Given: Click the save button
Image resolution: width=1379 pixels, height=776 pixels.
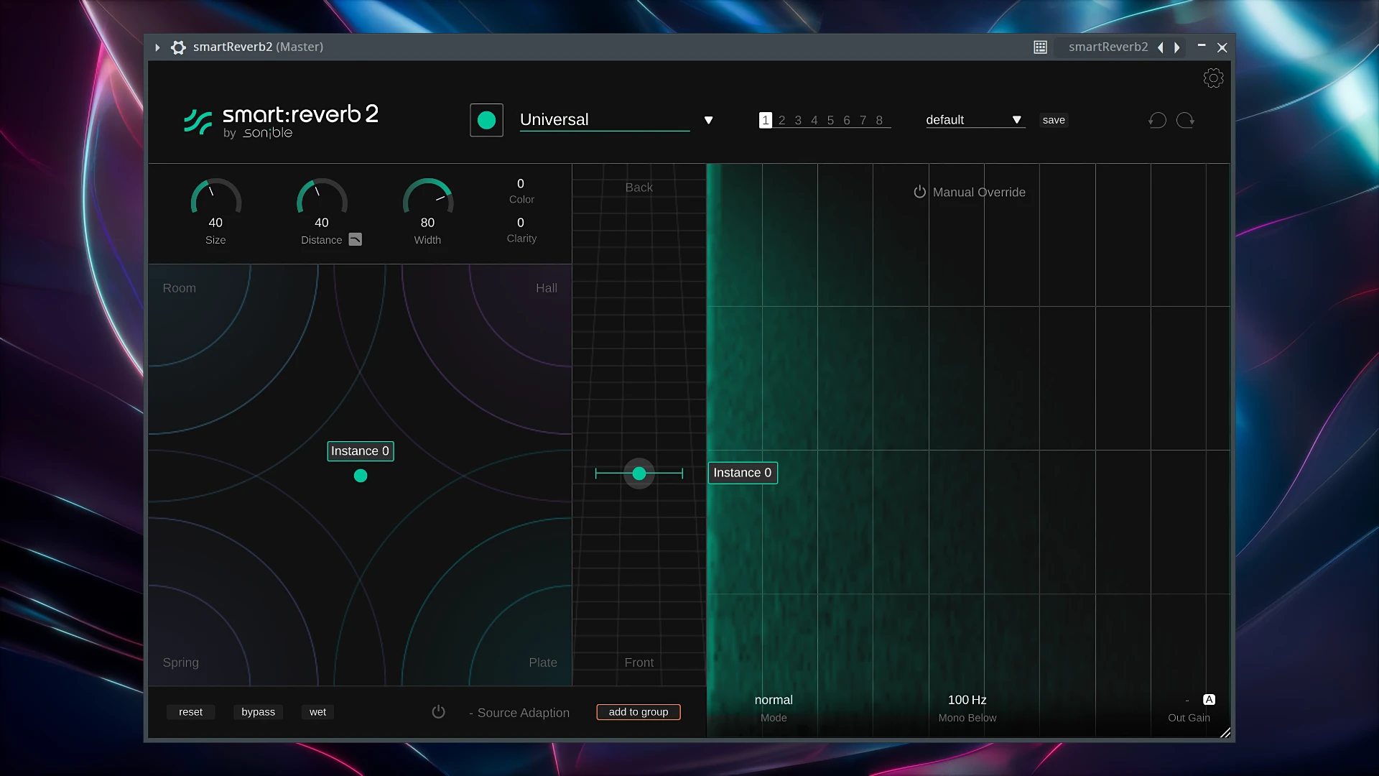Looking at the screenshot, I should point(1053,120).
